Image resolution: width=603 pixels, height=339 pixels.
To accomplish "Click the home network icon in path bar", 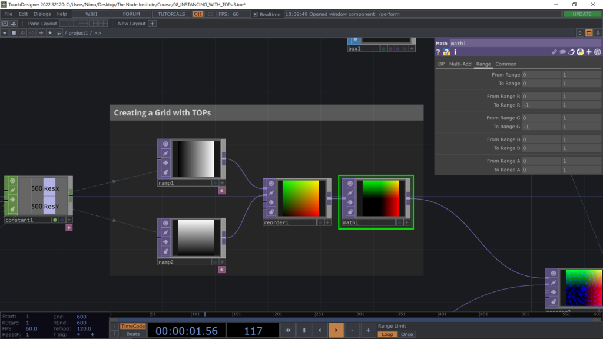I will pyautogui.click(x=59, y=33).
